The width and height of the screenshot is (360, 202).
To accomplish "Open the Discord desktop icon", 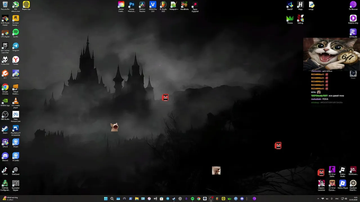I will [5, 157].
